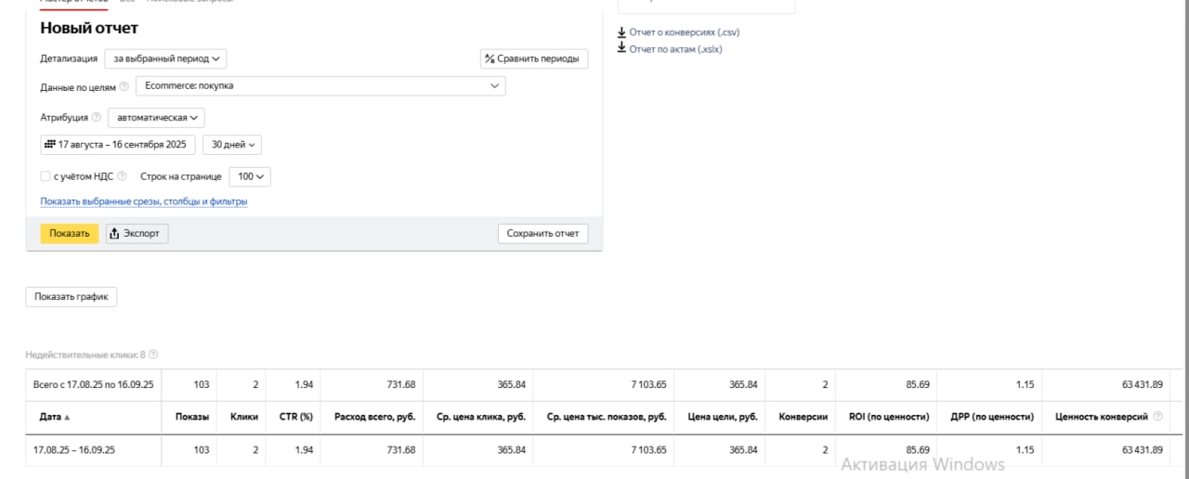Open Детализация dropdown за выбранный период
The width and height of the screenshot is (1189, 479).
coord(165,58)
